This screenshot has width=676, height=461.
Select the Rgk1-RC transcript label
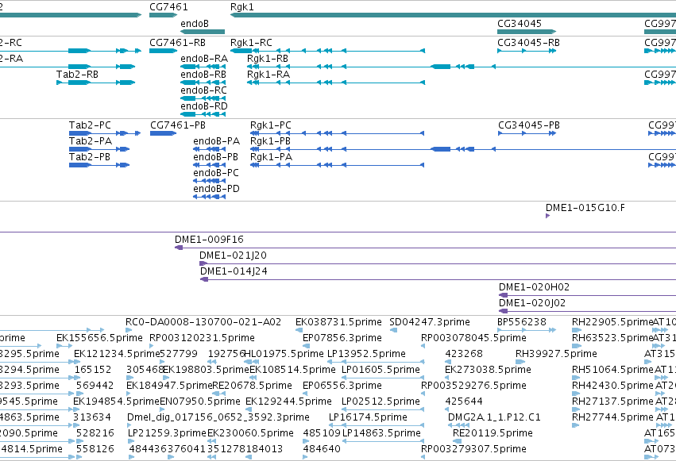[x=251, y=43]
